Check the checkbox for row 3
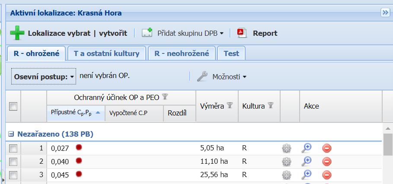This screenshot has width=393, height=184. click(x=13, y=175)
